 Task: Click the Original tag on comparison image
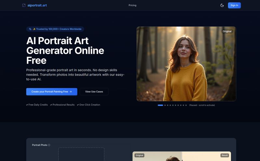click(x=139, y=155)
